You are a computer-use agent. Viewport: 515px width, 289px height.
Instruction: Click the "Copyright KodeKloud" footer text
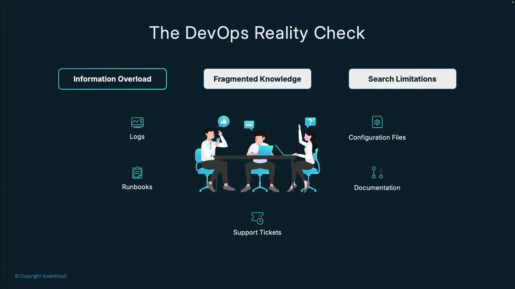(x=40, y=276)
